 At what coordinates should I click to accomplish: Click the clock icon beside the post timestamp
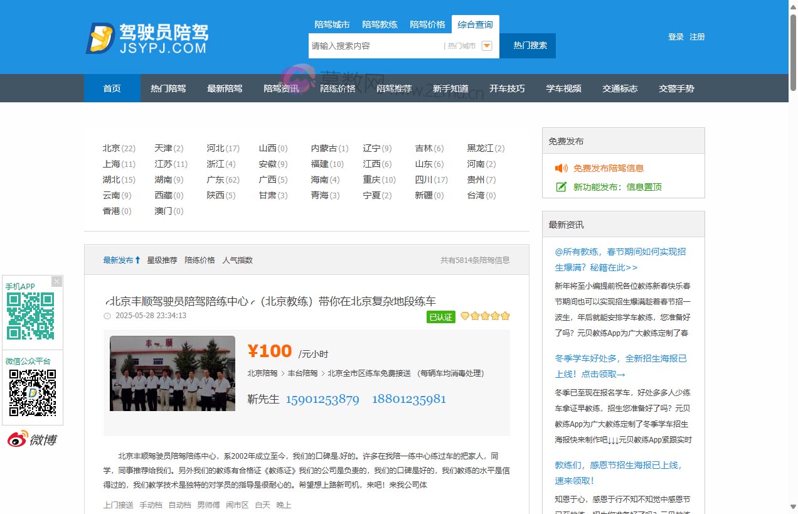click(x=107, y=316)
